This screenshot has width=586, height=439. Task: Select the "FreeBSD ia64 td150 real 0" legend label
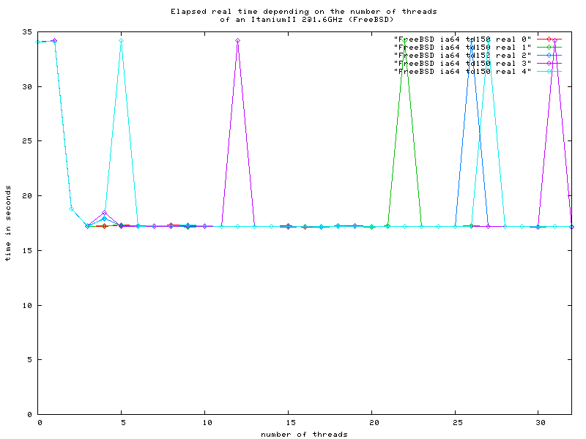tap(462, 39)
